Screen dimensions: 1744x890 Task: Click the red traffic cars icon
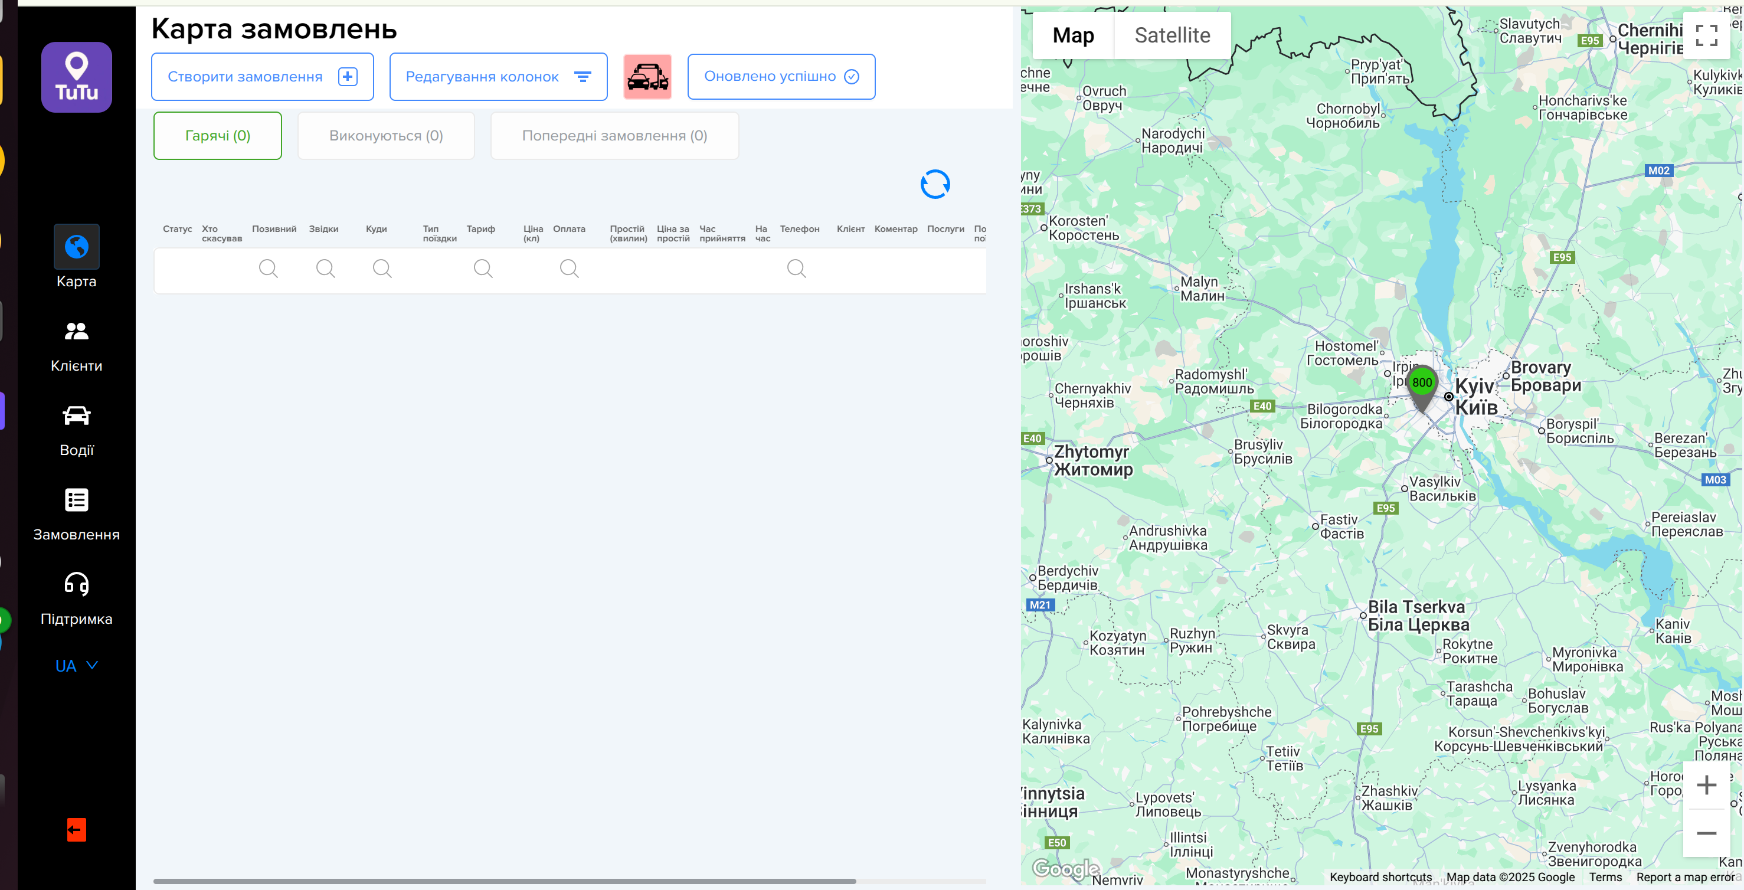(647, 77)
